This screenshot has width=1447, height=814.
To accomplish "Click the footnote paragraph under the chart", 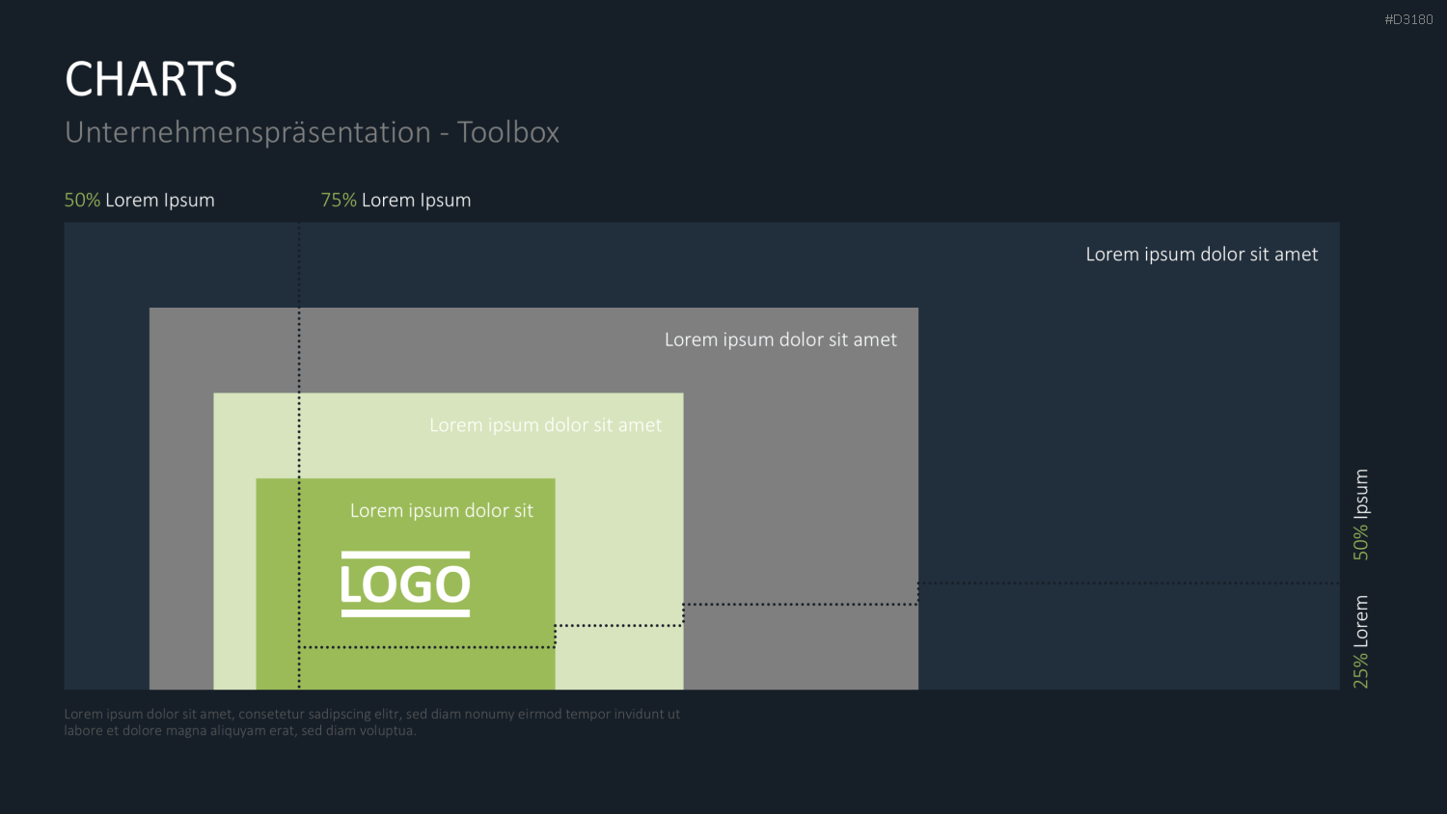I will pos(372,722).
